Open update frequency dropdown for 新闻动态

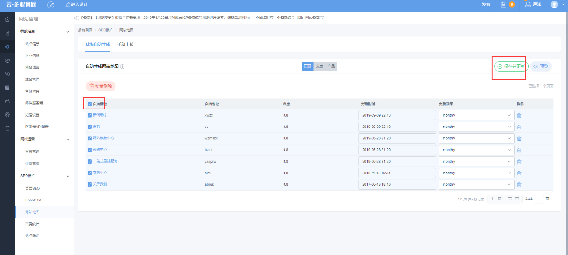pos(476,115)
